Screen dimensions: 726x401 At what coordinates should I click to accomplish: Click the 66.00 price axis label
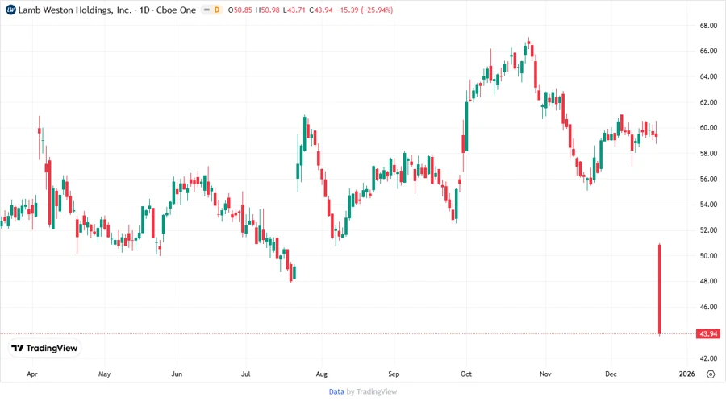click(x=708, y=51)
